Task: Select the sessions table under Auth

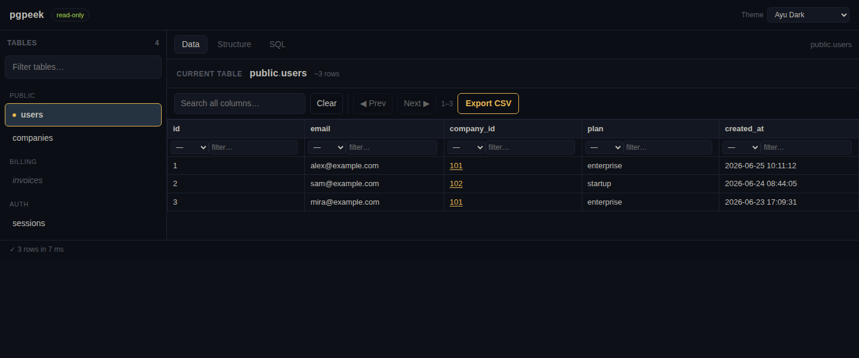Action: 83,223
